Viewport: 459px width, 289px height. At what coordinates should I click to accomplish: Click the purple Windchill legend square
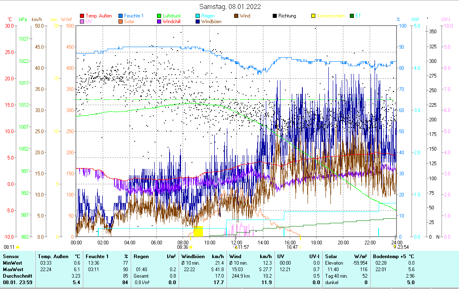click(x=159, y=22)
